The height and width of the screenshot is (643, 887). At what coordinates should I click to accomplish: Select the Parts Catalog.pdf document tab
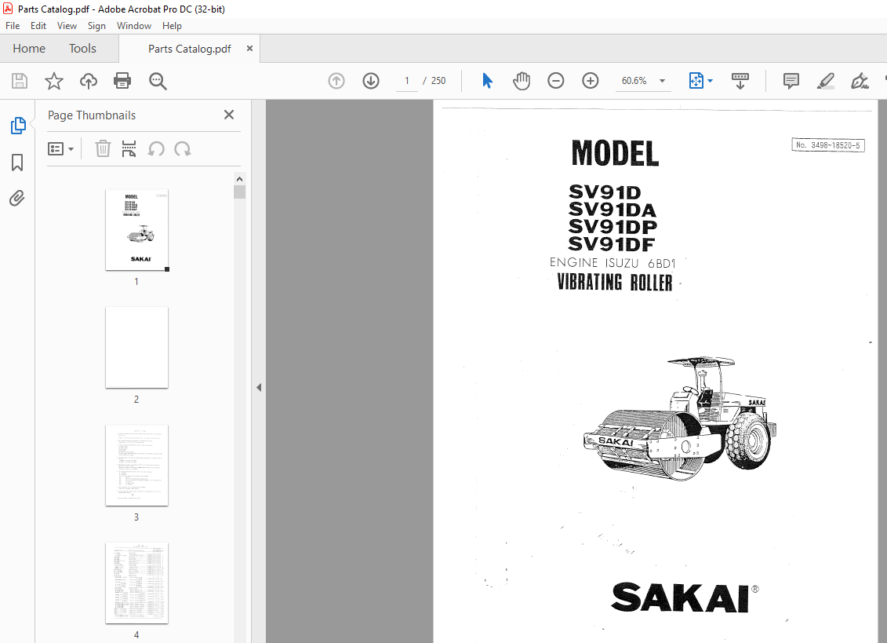point(190,49)
